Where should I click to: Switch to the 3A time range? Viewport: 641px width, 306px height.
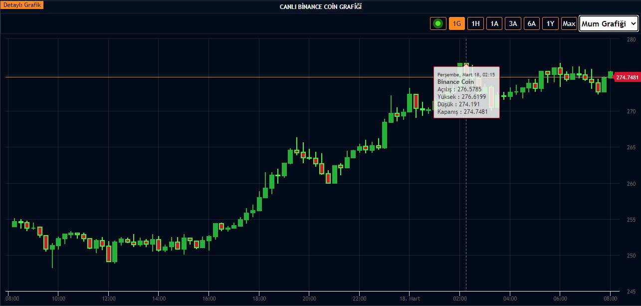click(513, 23)
